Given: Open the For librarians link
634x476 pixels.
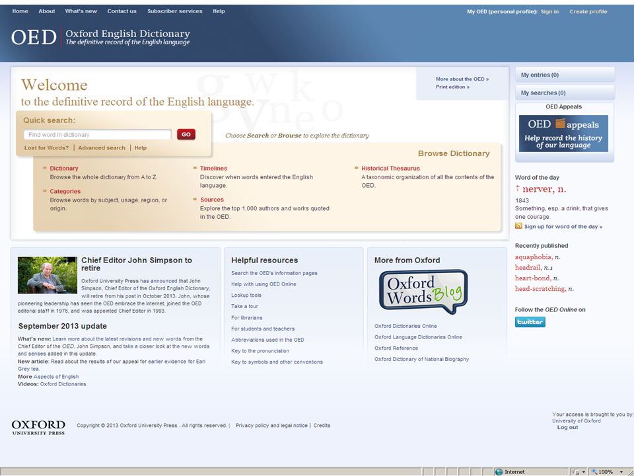Looking at the screenshot, I should pos(246,318).
